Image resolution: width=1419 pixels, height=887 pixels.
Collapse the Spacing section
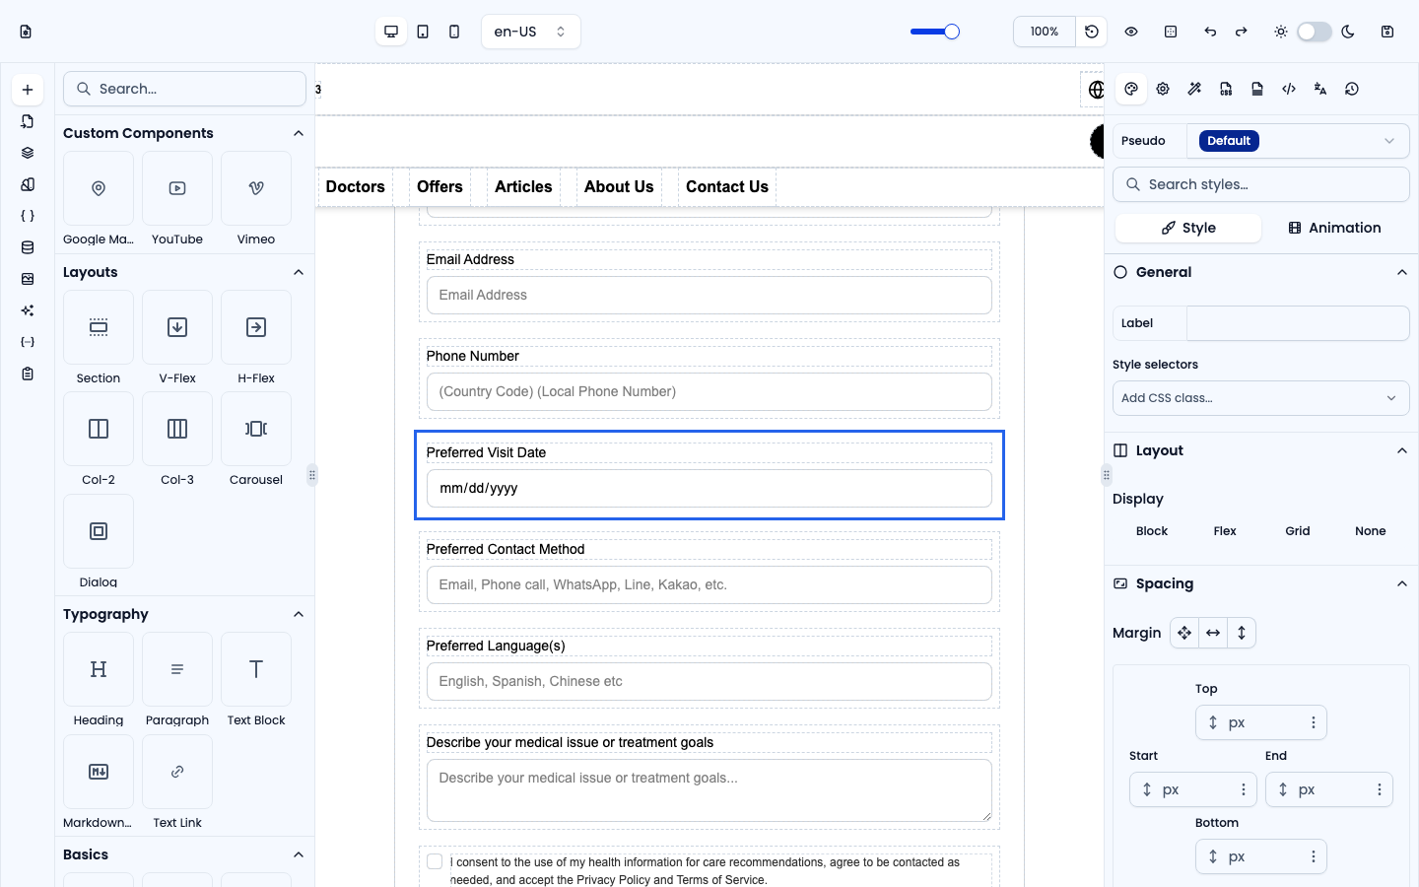pos(1402,583)
